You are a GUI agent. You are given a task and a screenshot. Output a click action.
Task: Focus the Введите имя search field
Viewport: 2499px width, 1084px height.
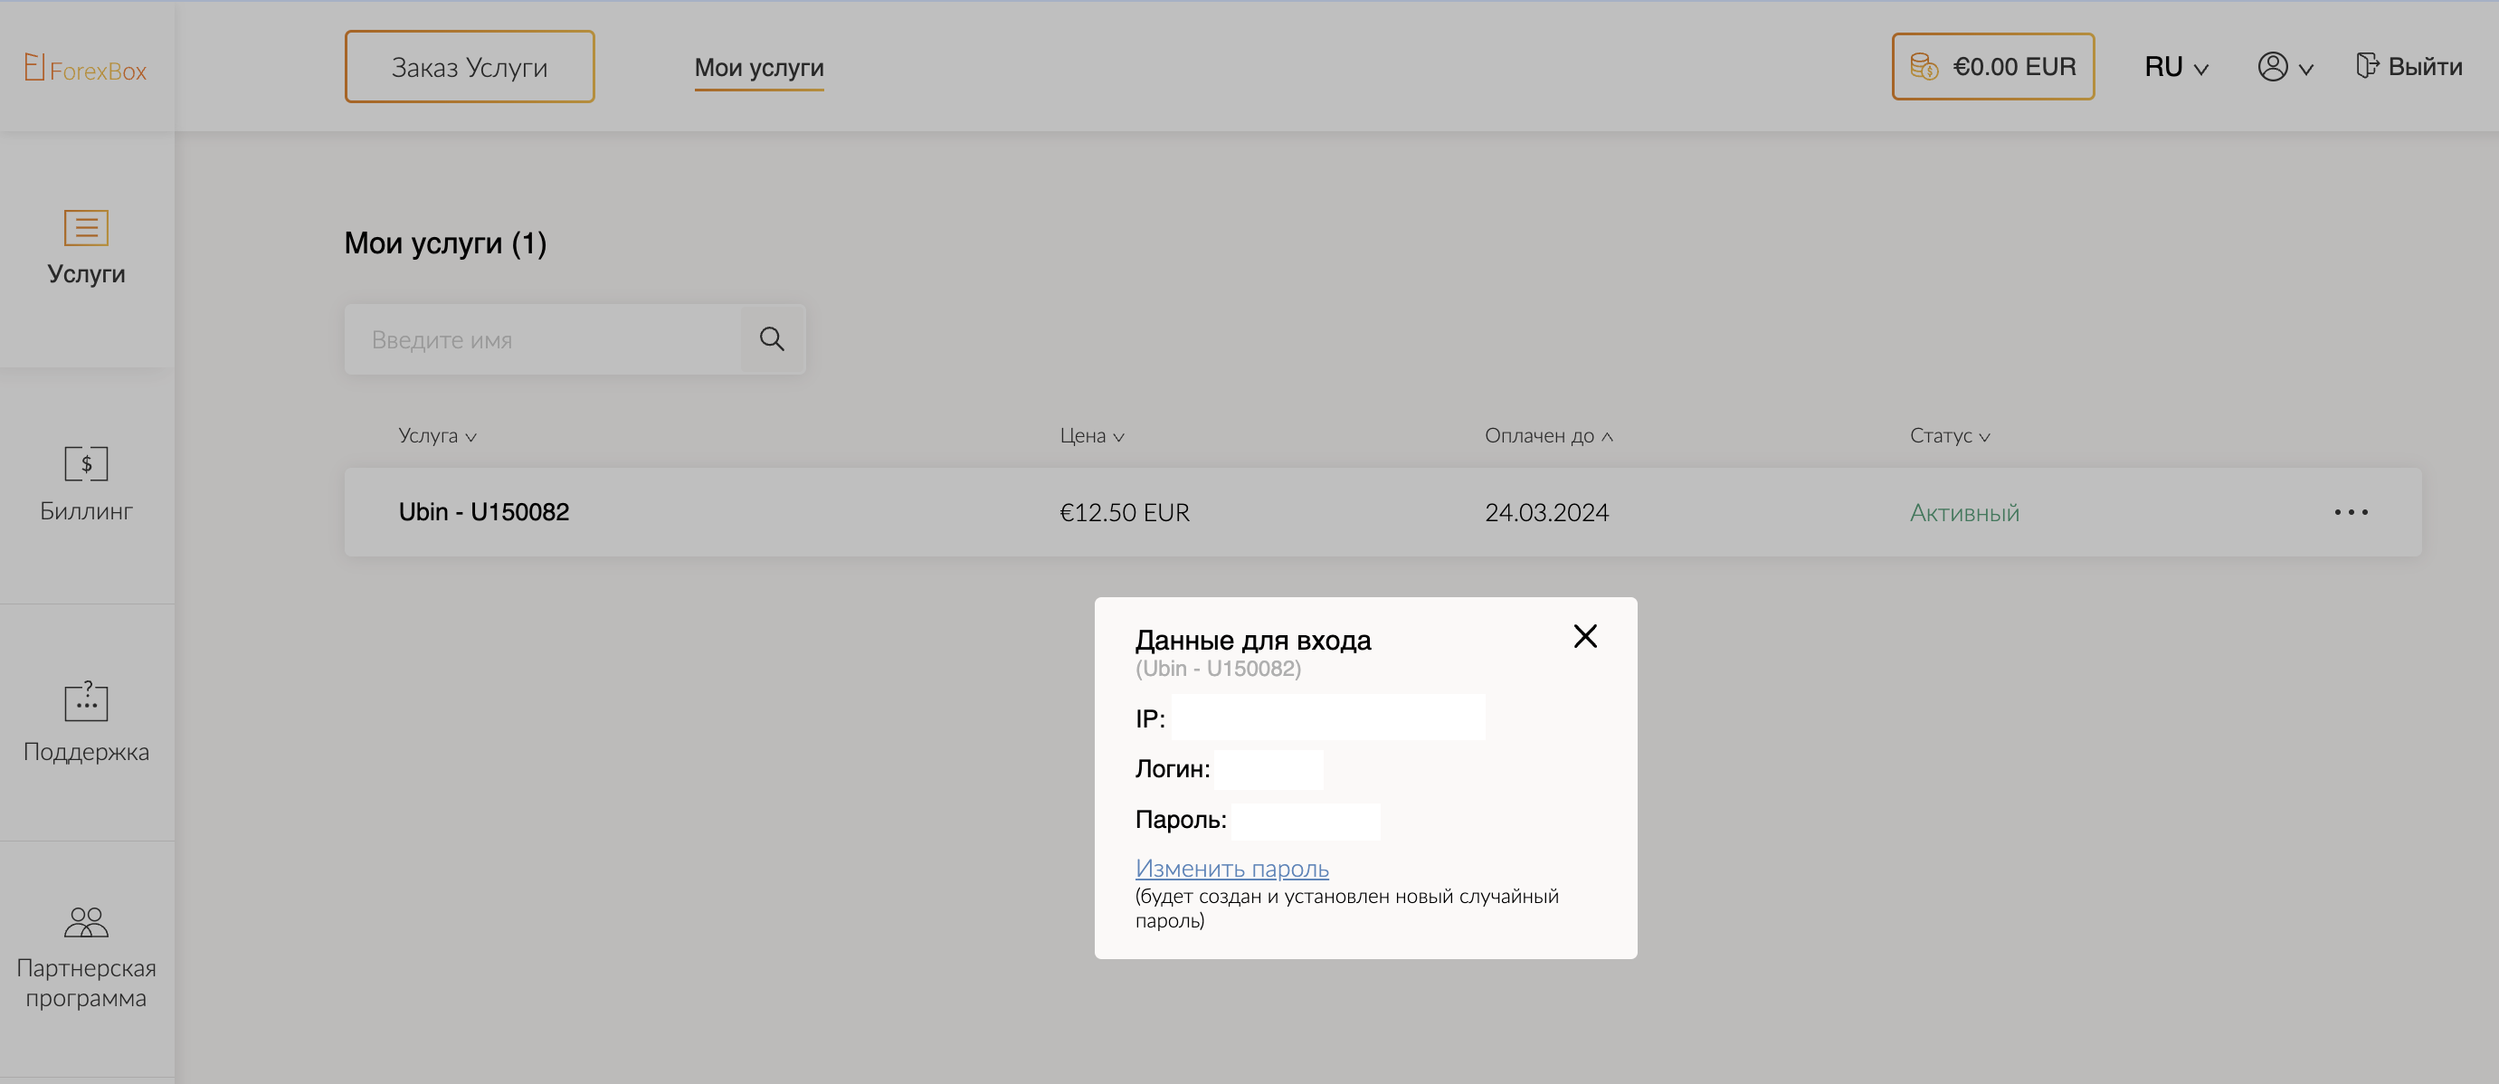click(x=543, y=339)
